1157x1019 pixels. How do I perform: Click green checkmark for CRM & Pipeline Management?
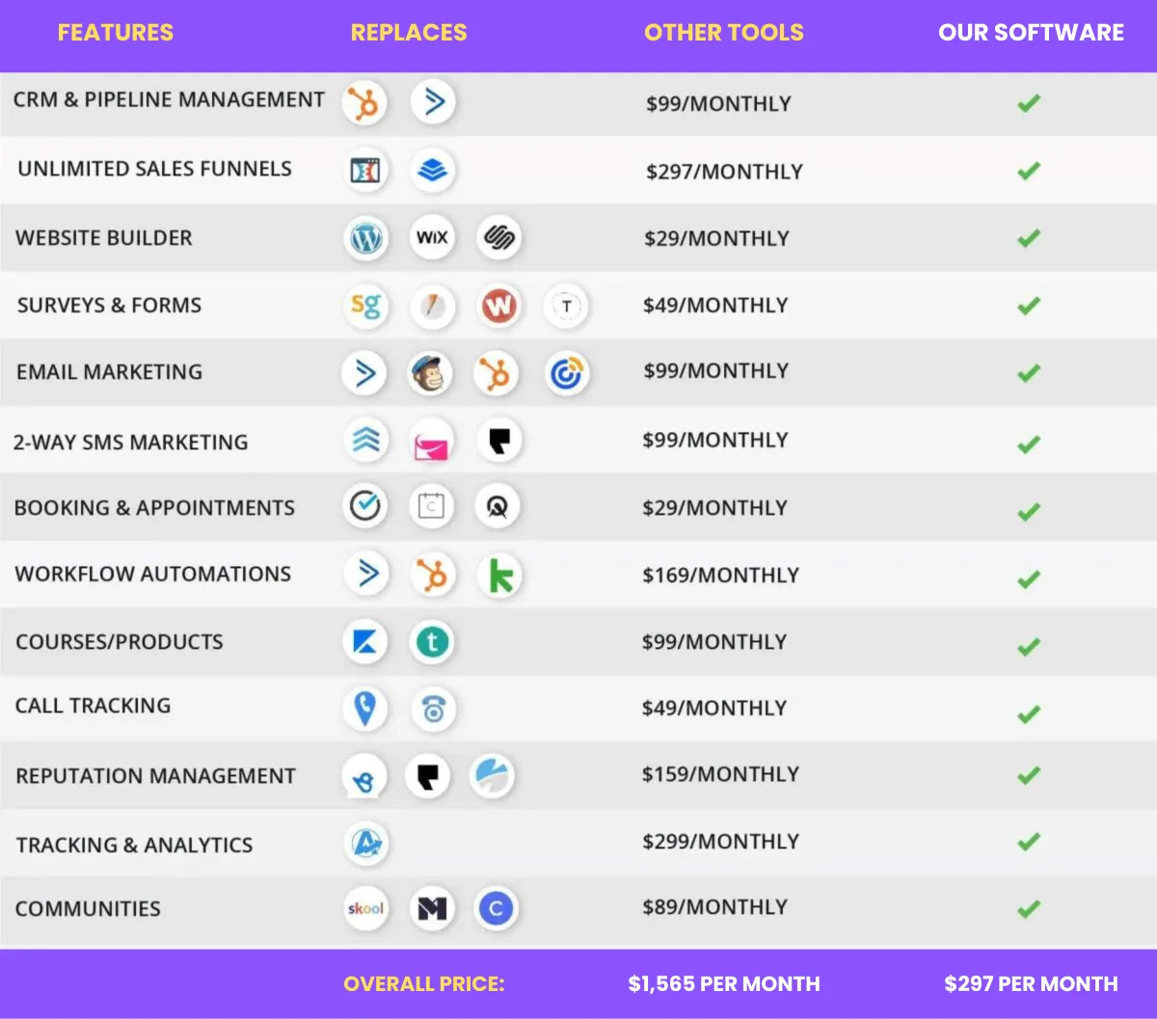[1029, 102]
